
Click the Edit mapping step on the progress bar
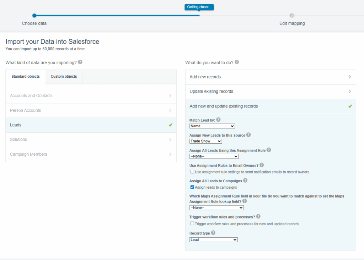[292, 16]
